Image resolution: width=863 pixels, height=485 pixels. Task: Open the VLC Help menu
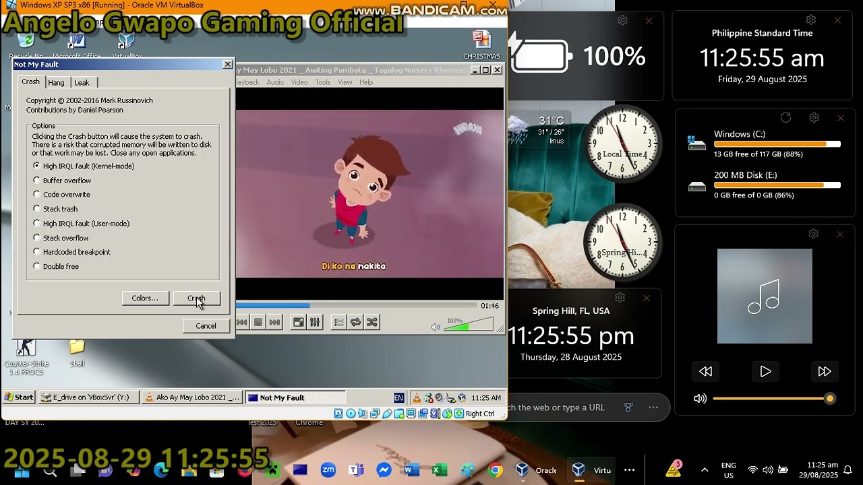[366, 82]
